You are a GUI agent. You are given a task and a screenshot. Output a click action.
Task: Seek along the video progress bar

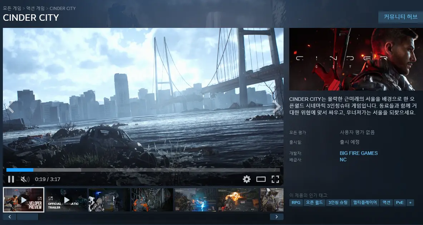(143, 170)
